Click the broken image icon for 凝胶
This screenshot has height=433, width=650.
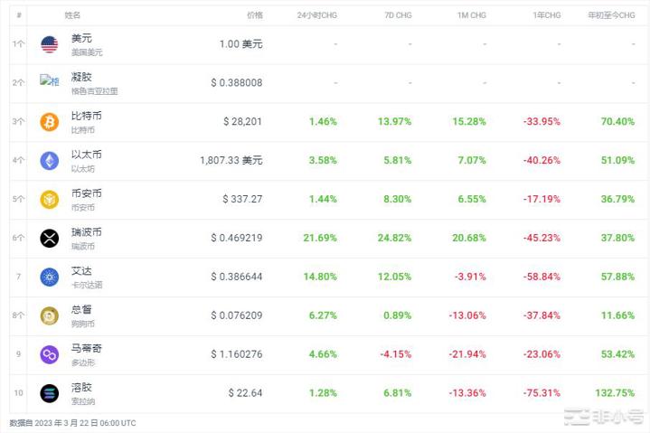[x=50, y=80]
